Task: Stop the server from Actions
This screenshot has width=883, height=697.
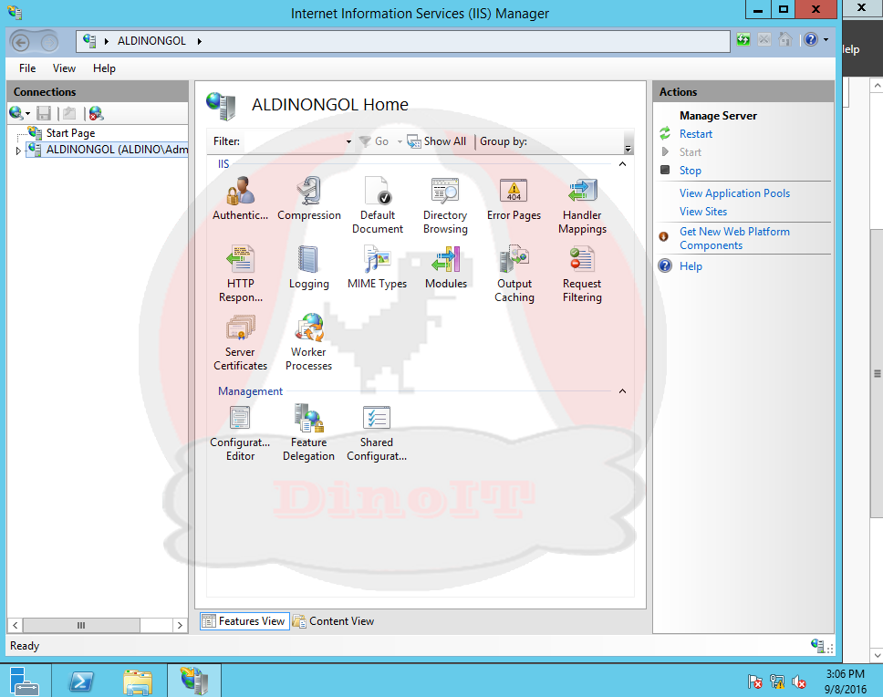Action: pos(690,171)
